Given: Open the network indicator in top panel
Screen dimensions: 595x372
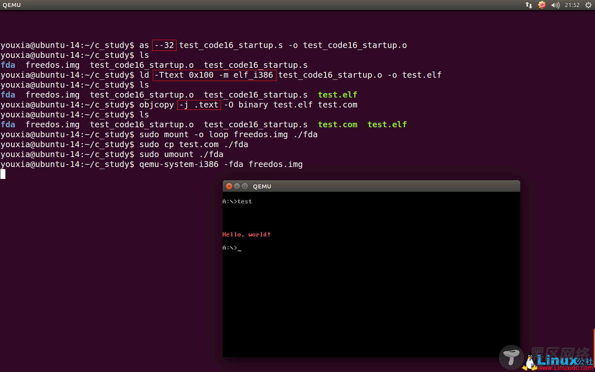Looking at the screenshot, I should pos(528,5).
